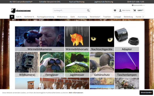Select the Optik menu item

pos(73,17)
